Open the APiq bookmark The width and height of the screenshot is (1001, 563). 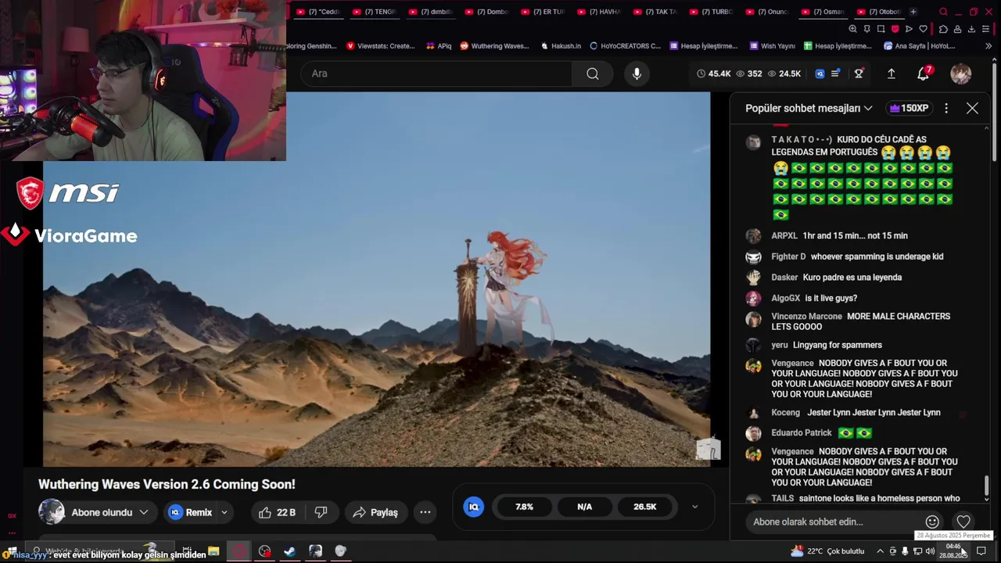[x=439, y=46]
